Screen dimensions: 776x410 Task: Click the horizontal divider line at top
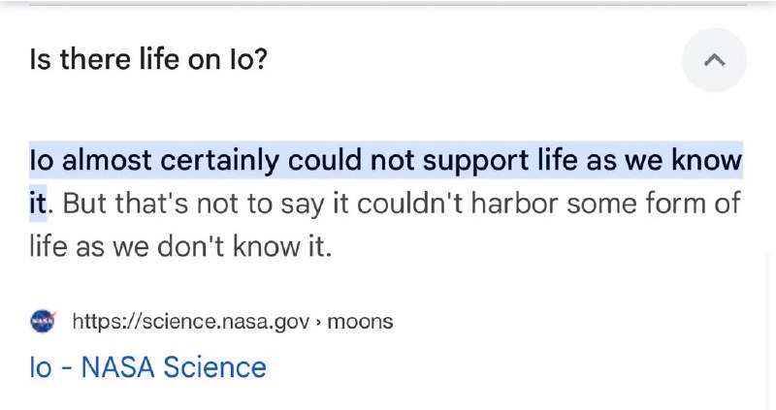tap(388, 4)
